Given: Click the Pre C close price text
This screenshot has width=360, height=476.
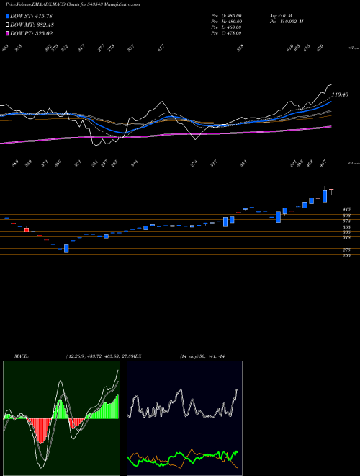Looking at the screenshot, I should point(226,33).
